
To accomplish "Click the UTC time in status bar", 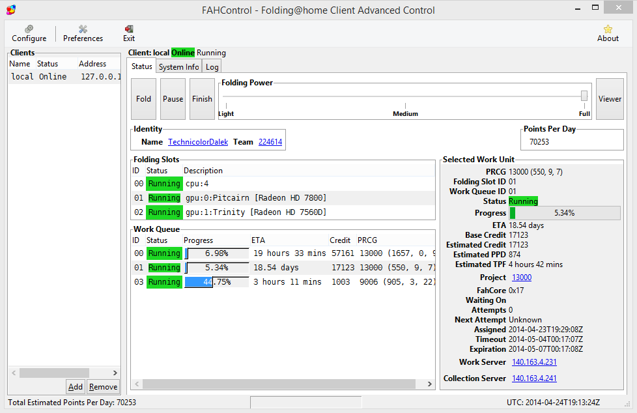I will coord(553,403).
